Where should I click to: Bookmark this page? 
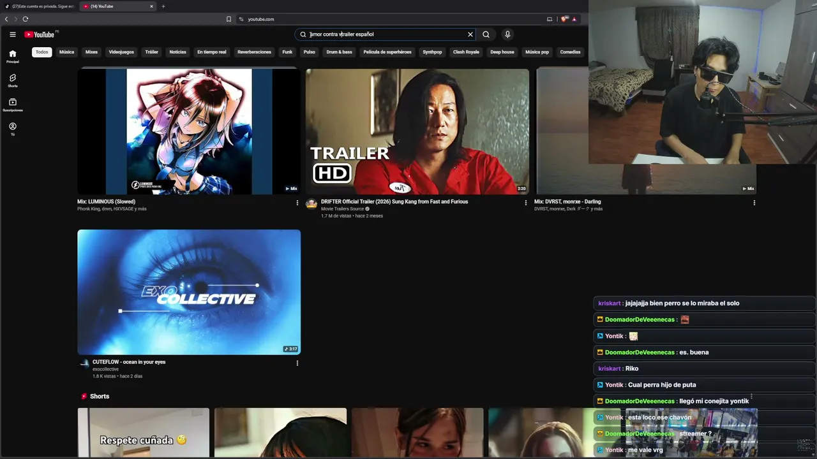pyautogui.click(x=229, y=19)
